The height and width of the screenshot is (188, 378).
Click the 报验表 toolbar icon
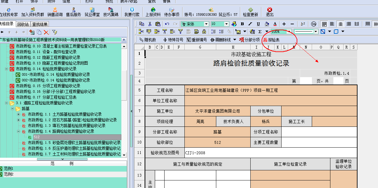[x=271, y=40]
